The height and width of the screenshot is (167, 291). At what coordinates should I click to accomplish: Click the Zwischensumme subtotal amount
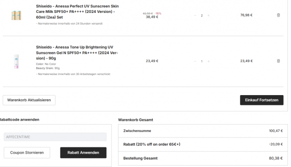[276, 131]
